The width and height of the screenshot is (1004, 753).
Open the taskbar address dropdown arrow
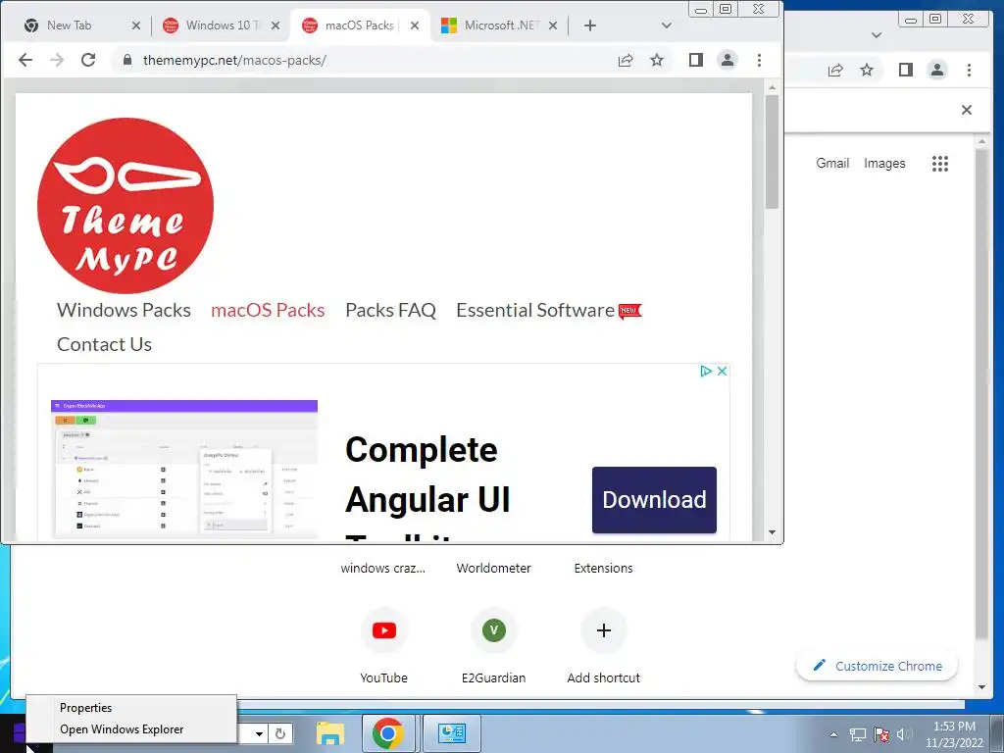(259, 733)
